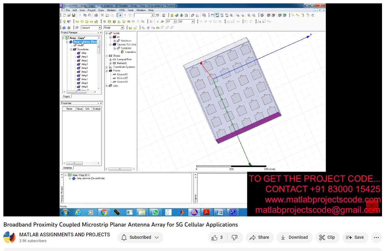Open Chrome from the Windows taskbar

tap(104, 212)
